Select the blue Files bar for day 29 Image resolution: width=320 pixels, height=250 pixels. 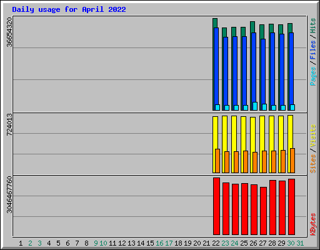point(282,69)
